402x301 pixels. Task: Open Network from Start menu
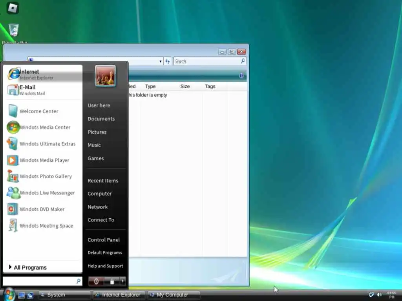click(x=97, y=207)
